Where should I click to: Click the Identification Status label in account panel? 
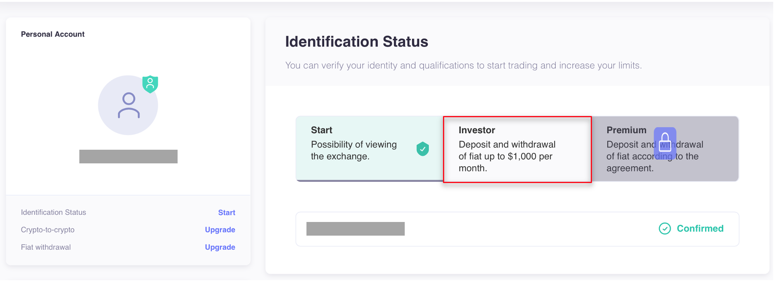pos(54,212)
